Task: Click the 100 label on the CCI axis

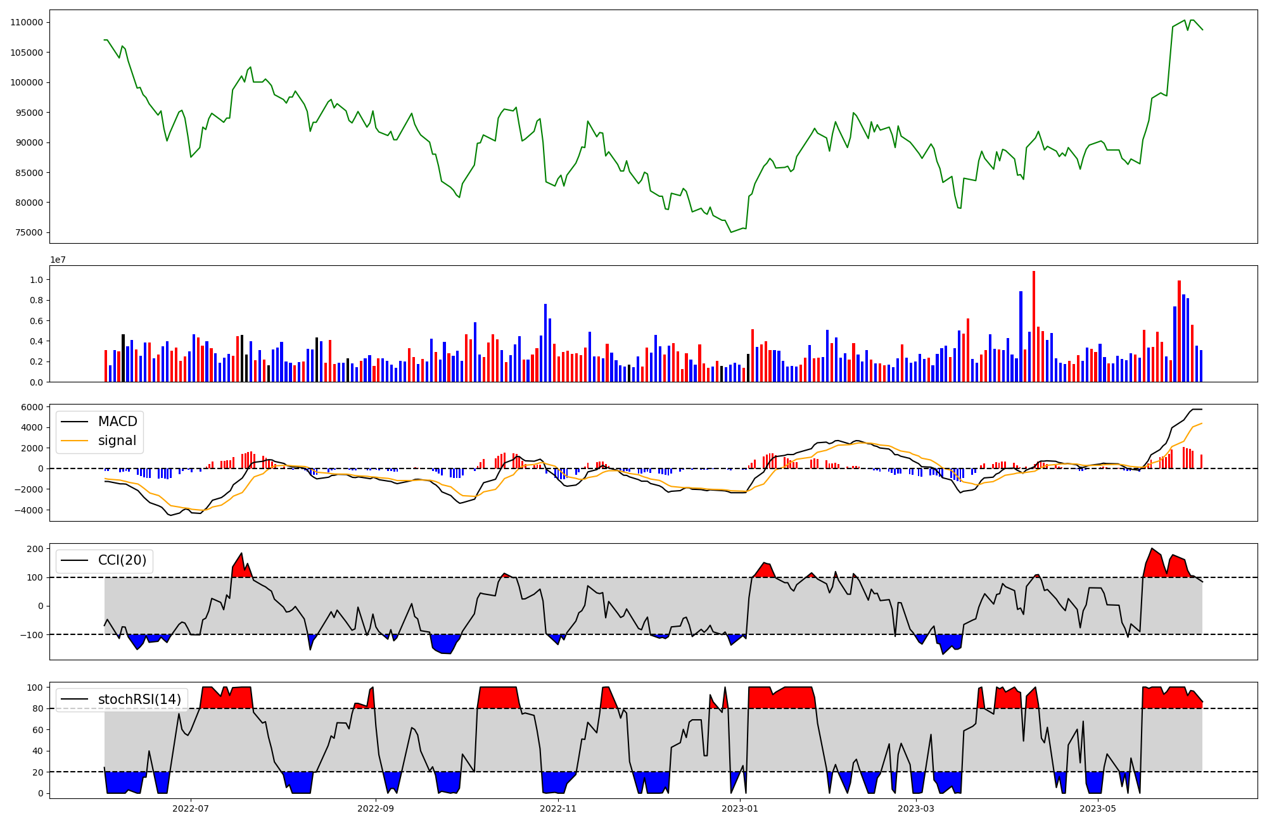Action: 35,577
